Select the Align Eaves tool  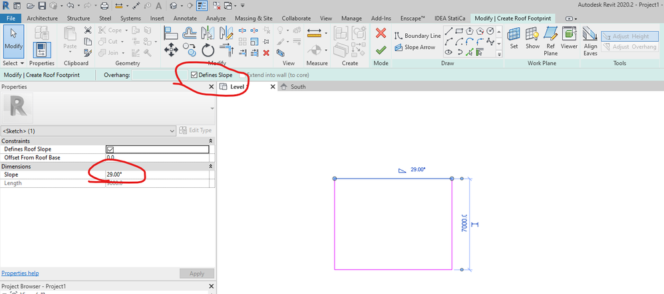pos(590,41)
